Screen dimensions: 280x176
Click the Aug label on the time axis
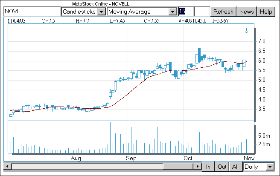point(76,159)
